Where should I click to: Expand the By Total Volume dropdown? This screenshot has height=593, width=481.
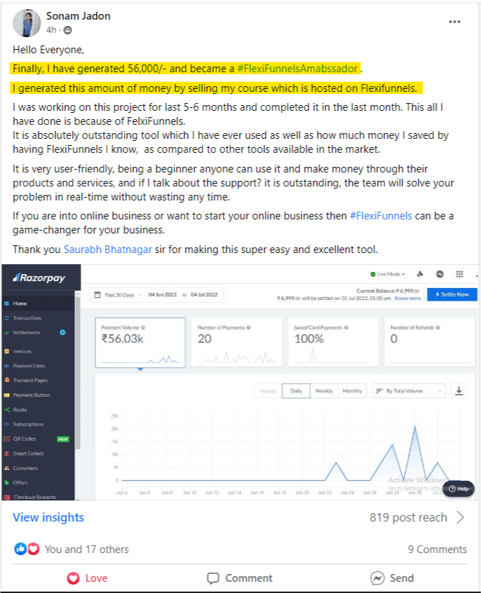coord(409,390)
